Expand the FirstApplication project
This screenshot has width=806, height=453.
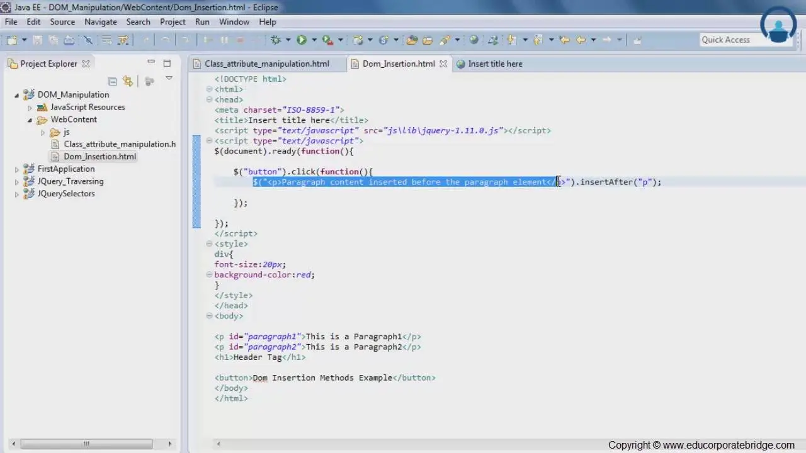click(17, 169)
